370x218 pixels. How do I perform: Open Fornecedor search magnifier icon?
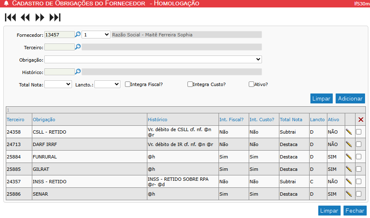(78, 35)
